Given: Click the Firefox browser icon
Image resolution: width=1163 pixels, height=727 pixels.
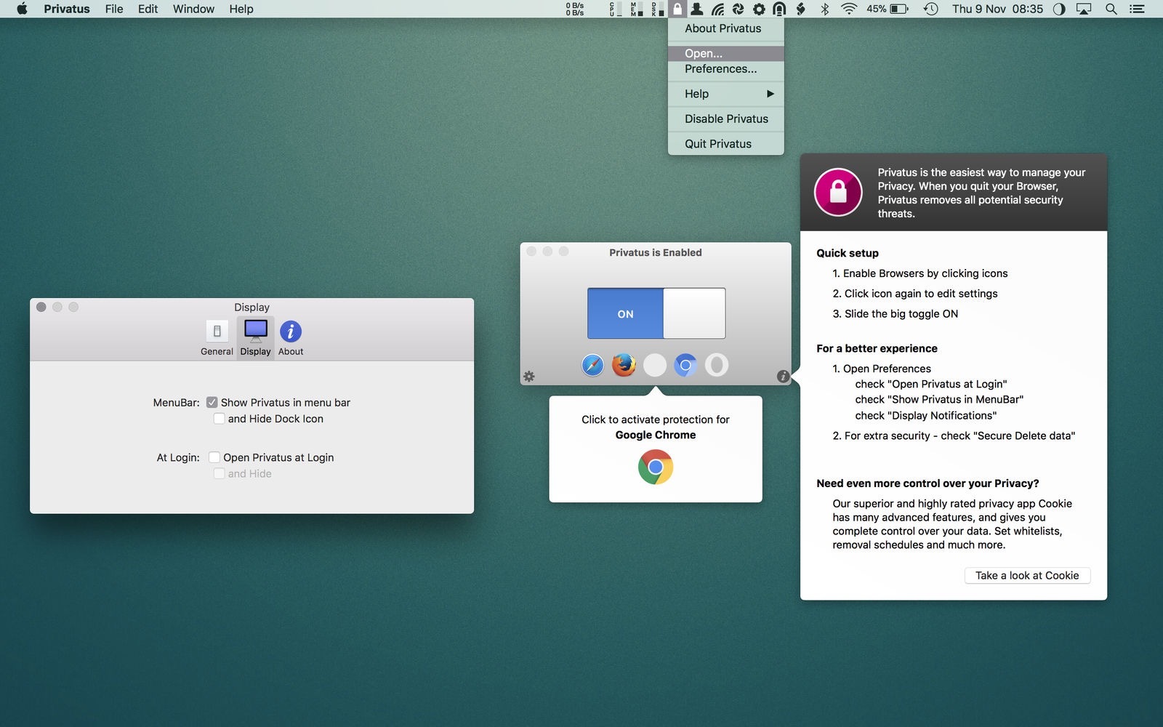Looking at the screenshot, I should click(624, 365).
